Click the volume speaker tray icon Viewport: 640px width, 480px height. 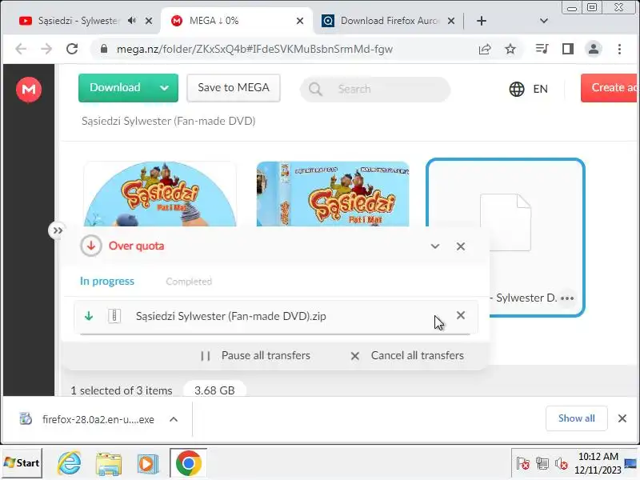(x=562, y=464)
